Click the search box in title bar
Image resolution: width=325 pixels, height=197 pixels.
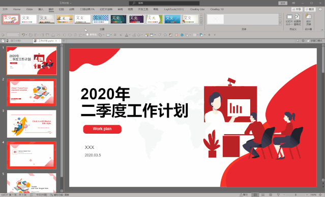[x=164, y=3]
